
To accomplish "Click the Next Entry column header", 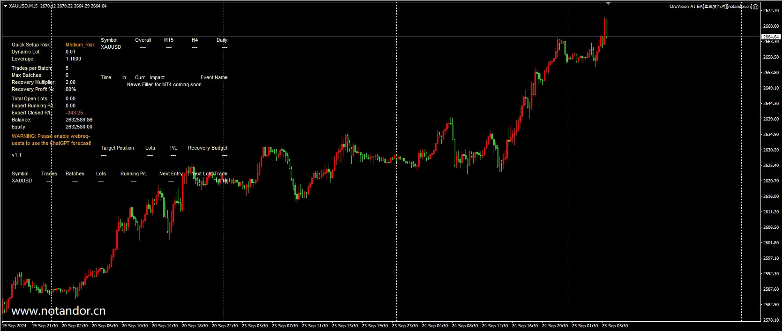I will (x=171, y=174).
